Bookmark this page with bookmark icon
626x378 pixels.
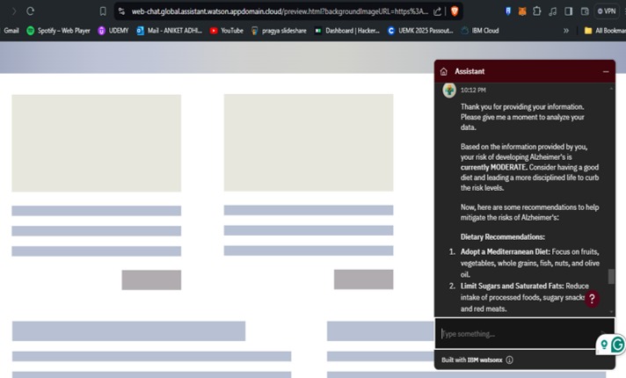pos(103,11)
